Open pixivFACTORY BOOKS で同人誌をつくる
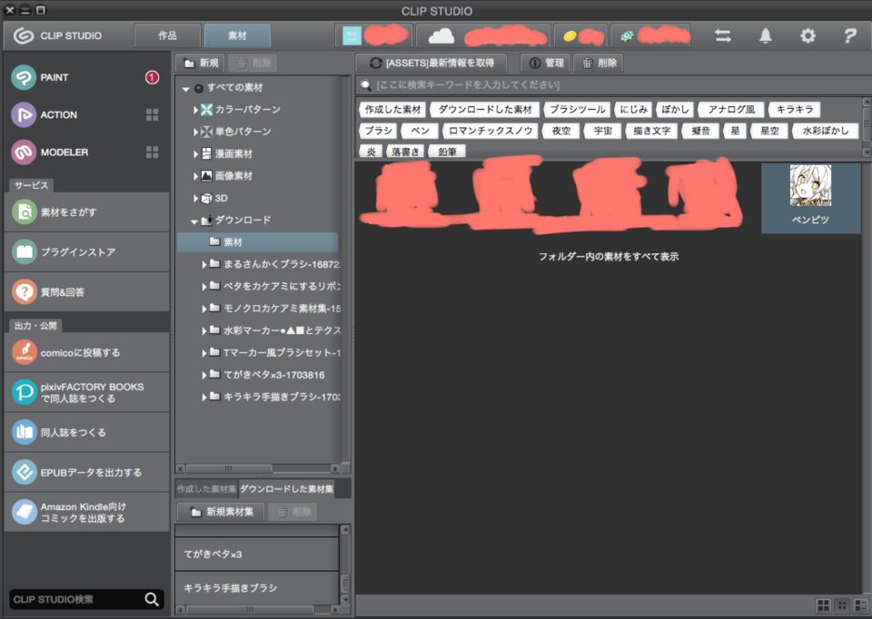 point(86,392)
